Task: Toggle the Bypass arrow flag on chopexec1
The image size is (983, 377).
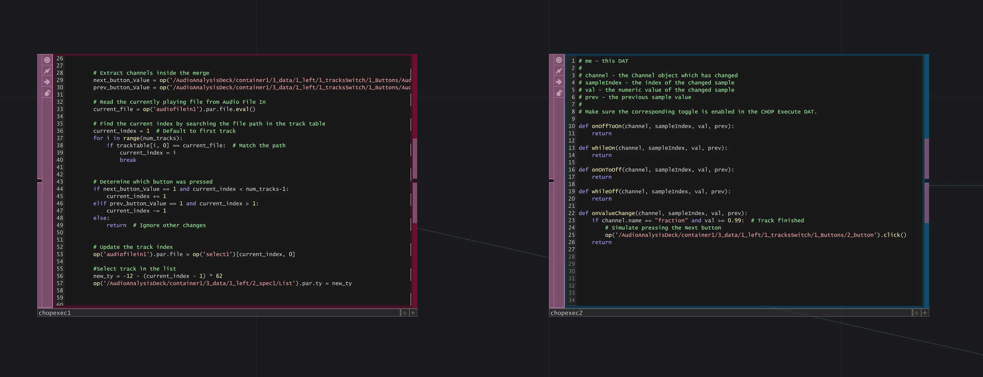Action: pos(47,82)
